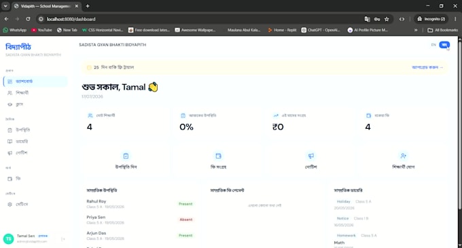Click the browser back arrow
Screen dimensions: 462x248
pos(7,19)
